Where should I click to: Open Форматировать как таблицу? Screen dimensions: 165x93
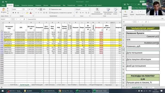tap(108, 11)
